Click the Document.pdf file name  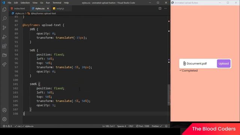[196, 63]
